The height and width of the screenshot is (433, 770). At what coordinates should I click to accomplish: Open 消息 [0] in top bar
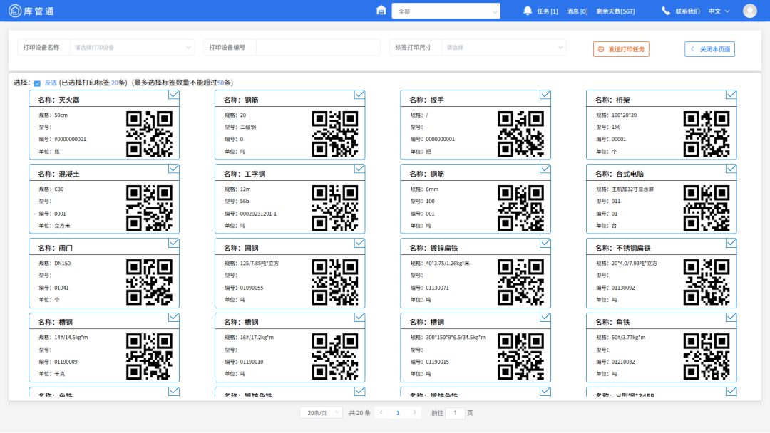coord(577,11)
